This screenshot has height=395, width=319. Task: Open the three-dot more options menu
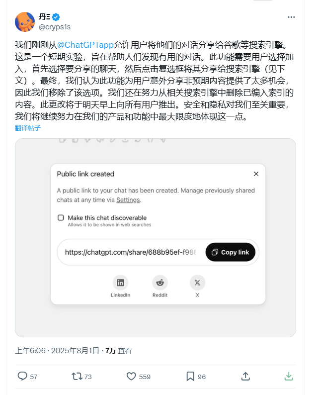[291, 17]
